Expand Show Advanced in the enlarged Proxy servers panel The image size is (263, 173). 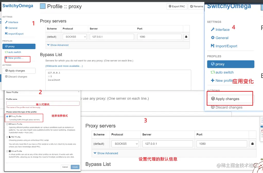(x=106, y=153)
